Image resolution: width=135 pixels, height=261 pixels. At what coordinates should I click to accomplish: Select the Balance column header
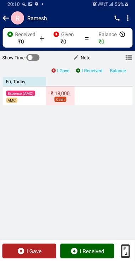click(x=118, y=71)
